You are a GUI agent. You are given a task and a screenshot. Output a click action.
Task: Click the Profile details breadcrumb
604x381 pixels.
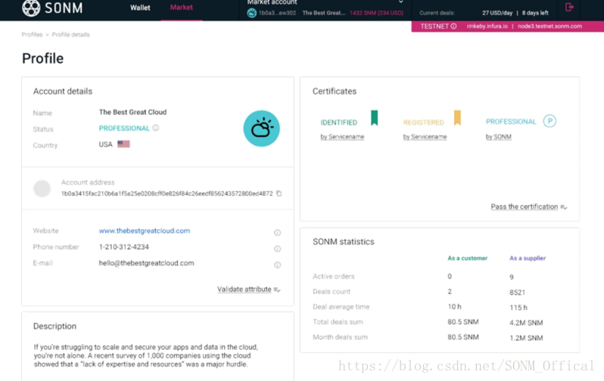coord(71,35)
